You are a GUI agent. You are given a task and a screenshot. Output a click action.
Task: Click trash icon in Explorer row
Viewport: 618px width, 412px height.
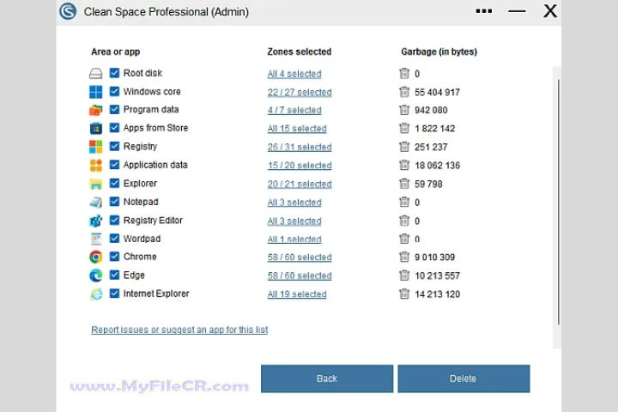click(x=404, y=184)
